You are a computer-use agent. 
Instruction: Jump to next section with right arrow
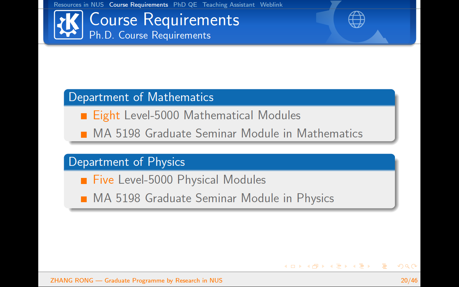click(x=369, y=266)
